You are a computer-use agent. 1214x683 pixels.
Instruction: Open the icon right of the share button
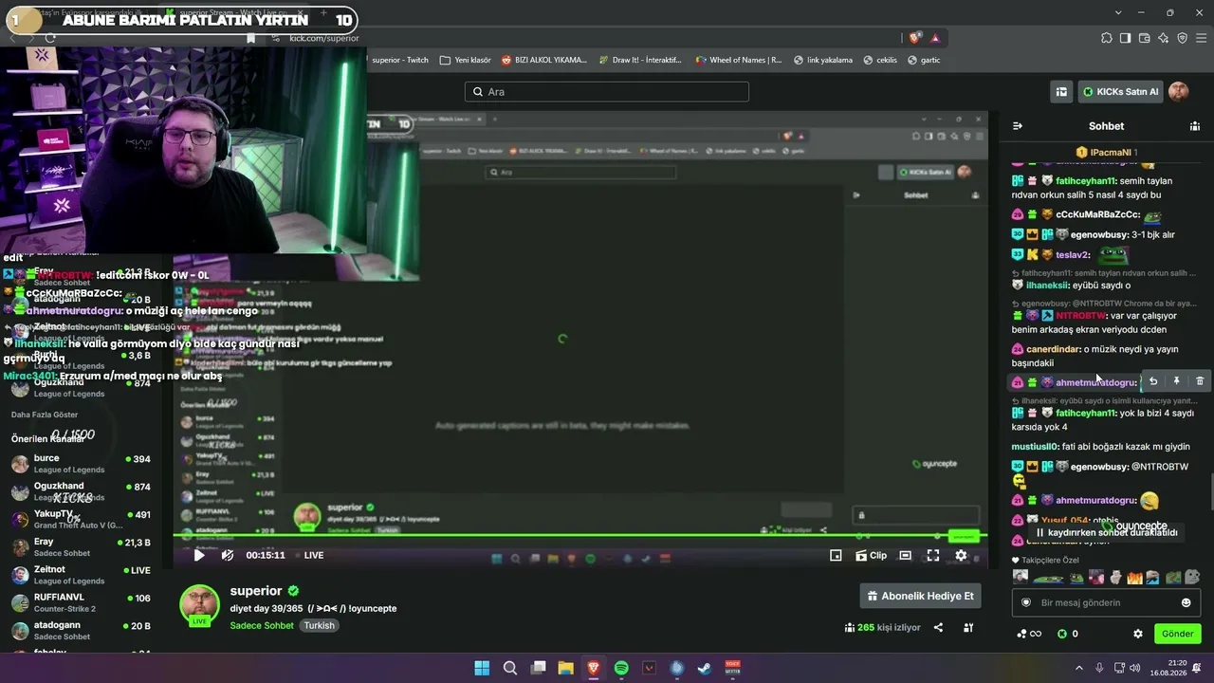pos(968,627)
